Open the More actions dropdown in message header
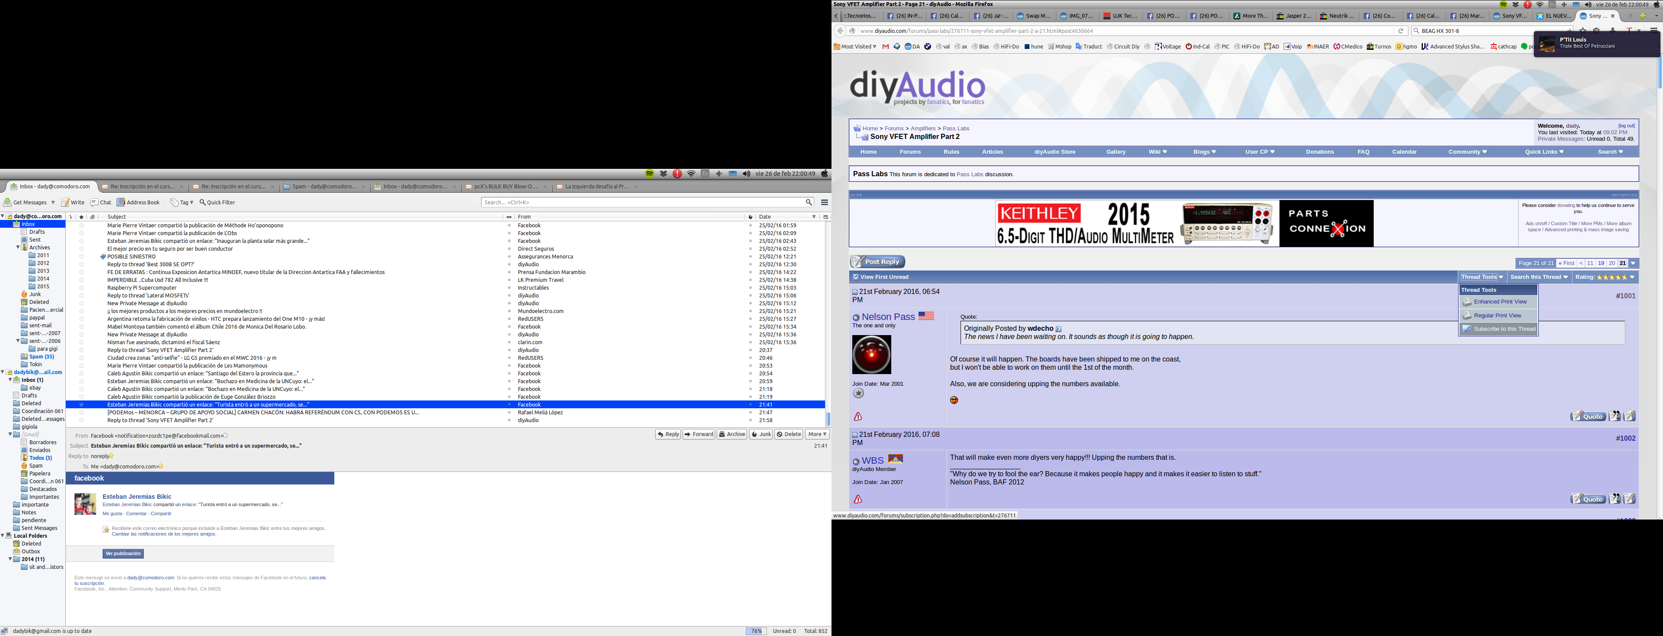1663x636 pixels. point(817,435)
